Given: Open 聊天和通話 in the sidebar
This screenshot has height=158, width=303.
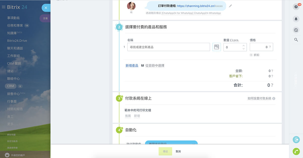Looking at the screenshot, I should (15, 48).
